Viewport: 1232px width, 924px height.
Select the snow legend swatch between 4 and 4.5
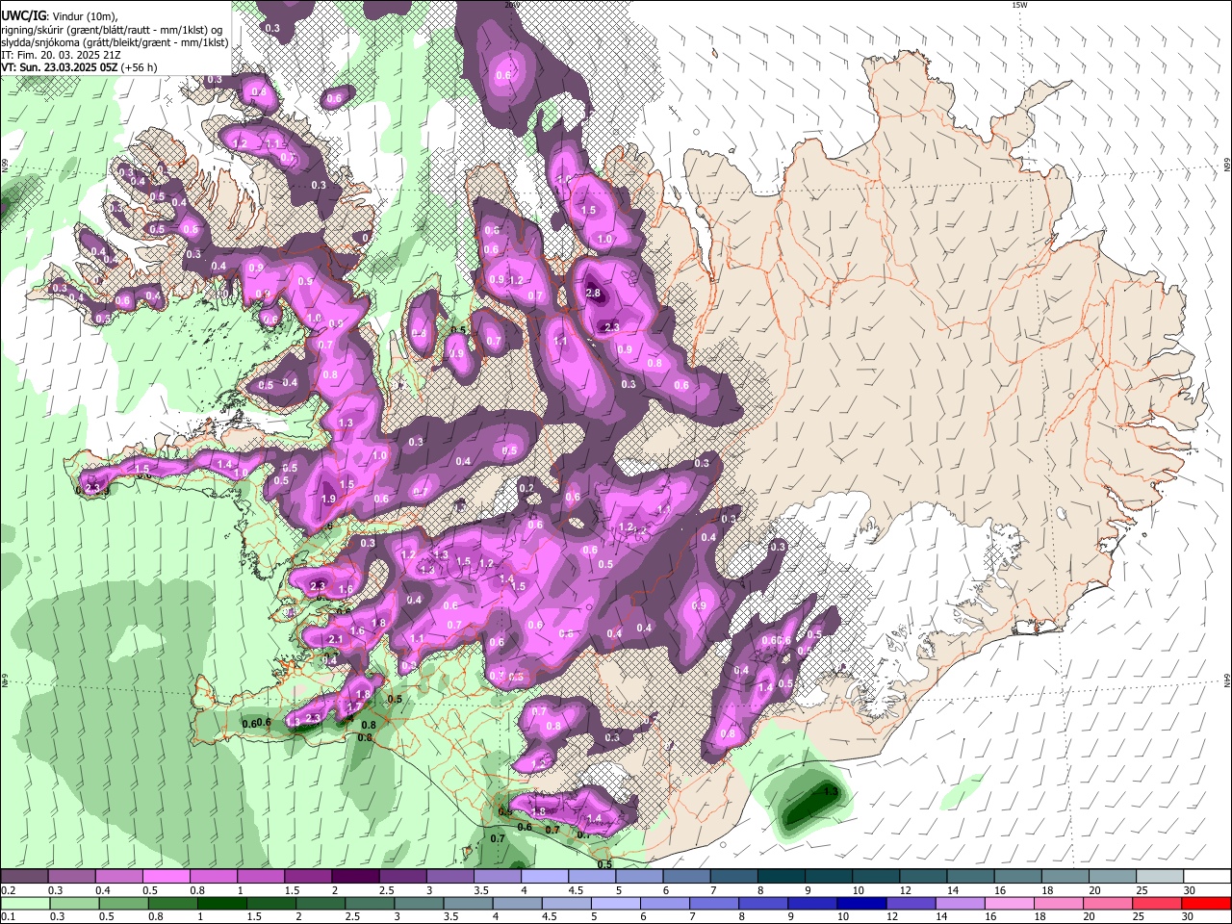coord(545,877)
